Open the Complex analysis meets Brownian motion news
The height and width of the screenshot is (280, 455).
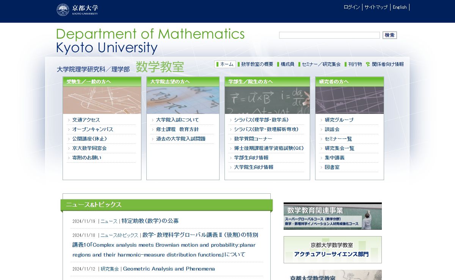click(x=165, y=245)
